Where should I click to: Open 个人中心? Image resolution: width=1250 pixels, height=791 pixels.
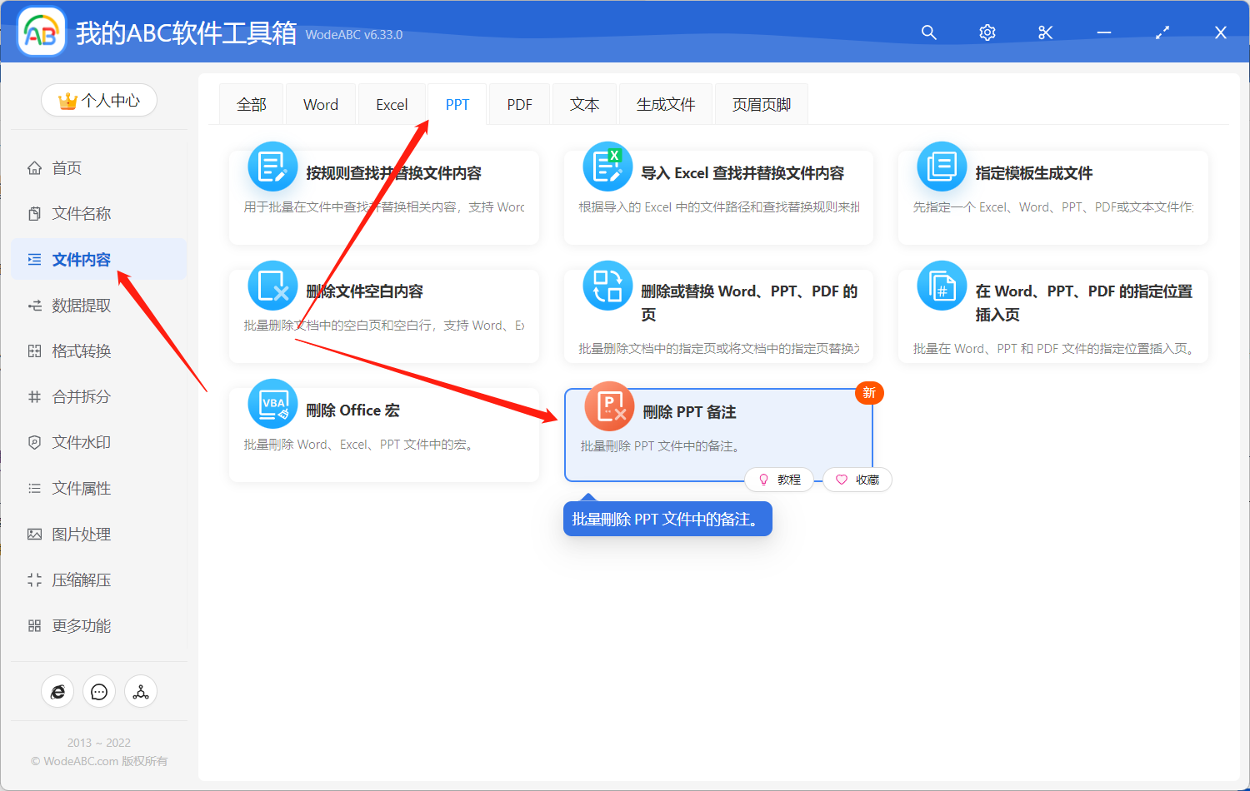[99, 99]
